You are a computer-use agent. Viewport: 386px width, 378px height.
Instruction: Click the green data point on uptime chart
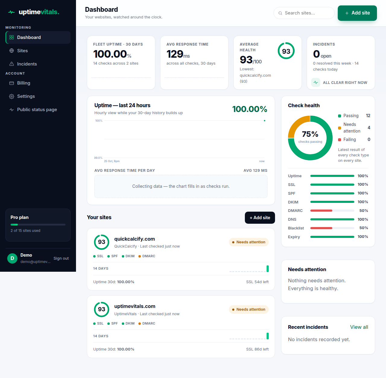(264, 120)
